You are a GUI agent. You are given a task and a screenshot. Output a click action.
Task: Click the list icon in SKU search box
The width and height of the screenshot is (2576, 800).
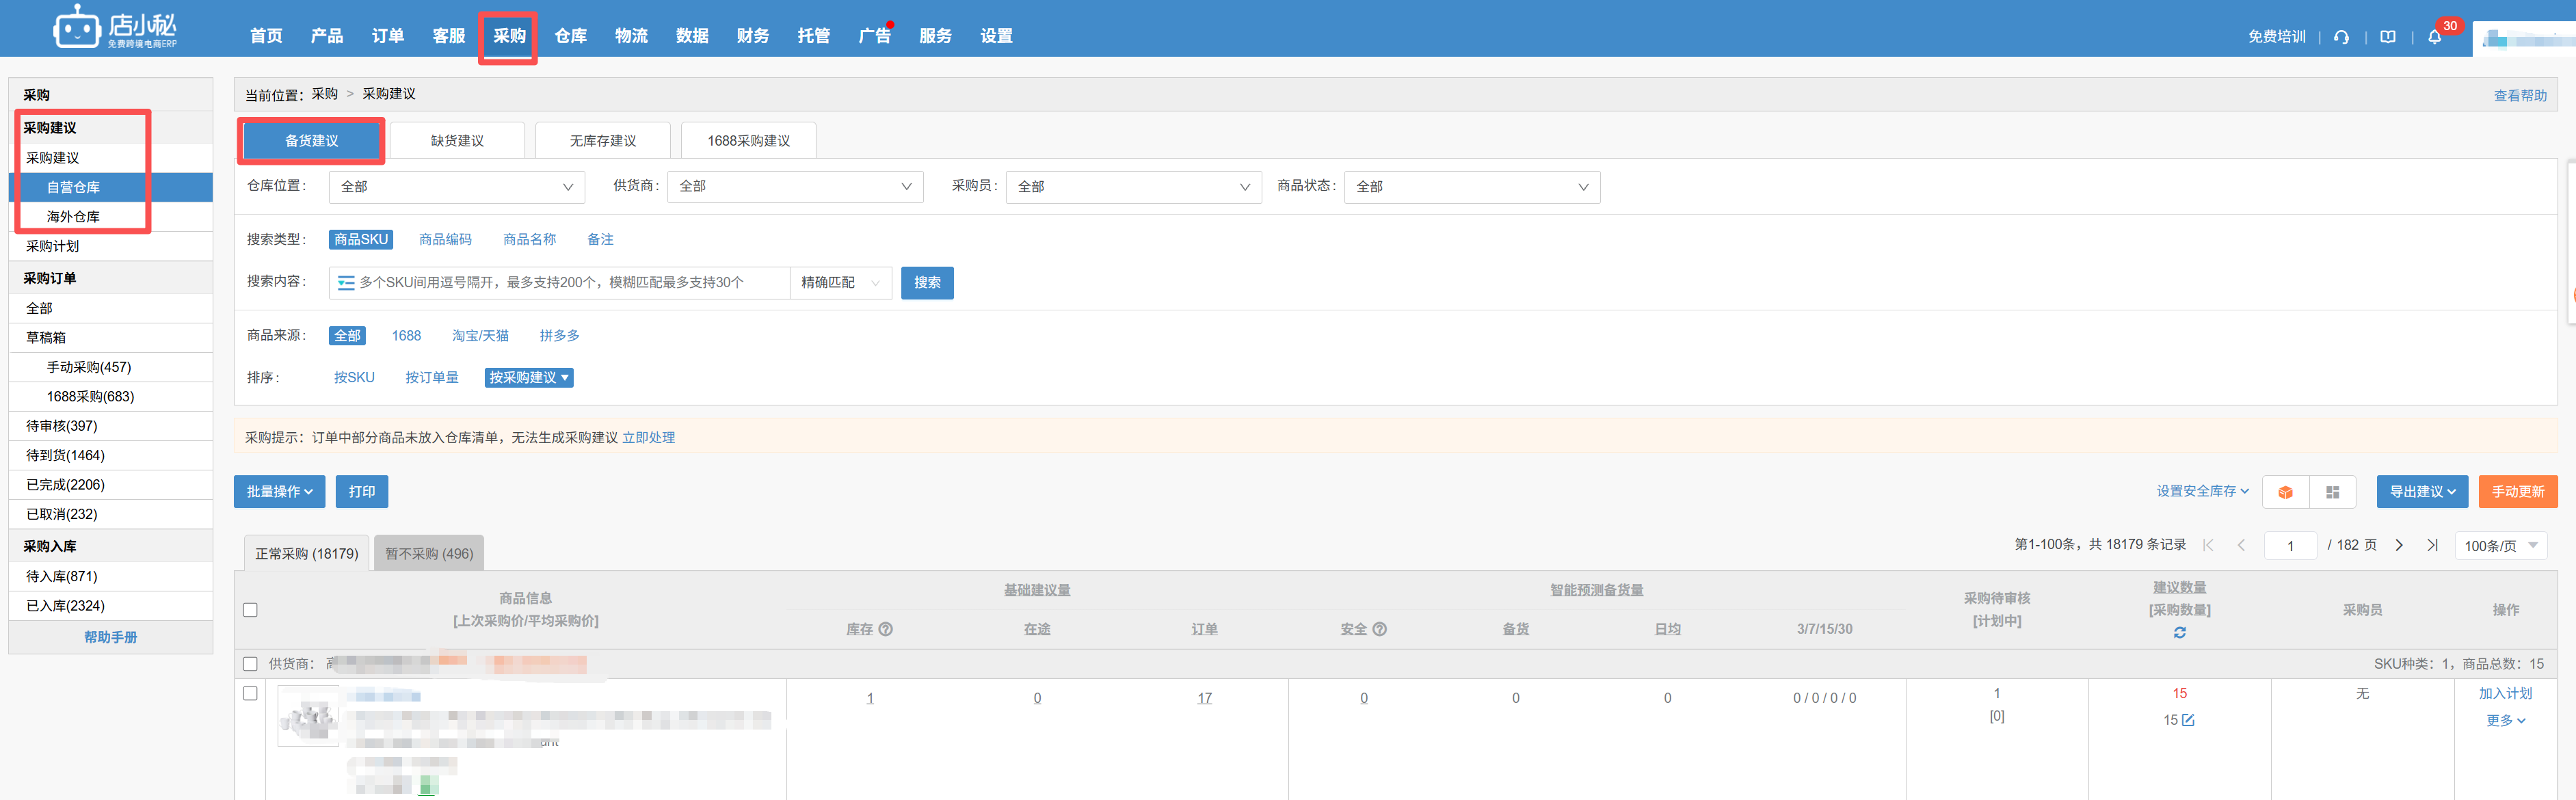point(346,283)
